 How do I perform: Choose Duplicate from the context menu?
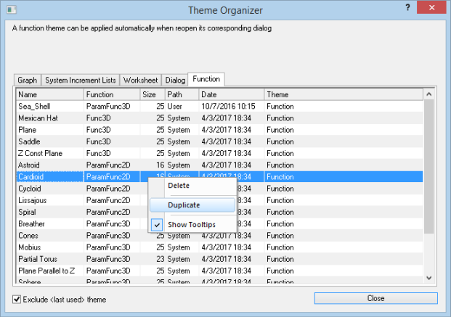pos(184,205)
